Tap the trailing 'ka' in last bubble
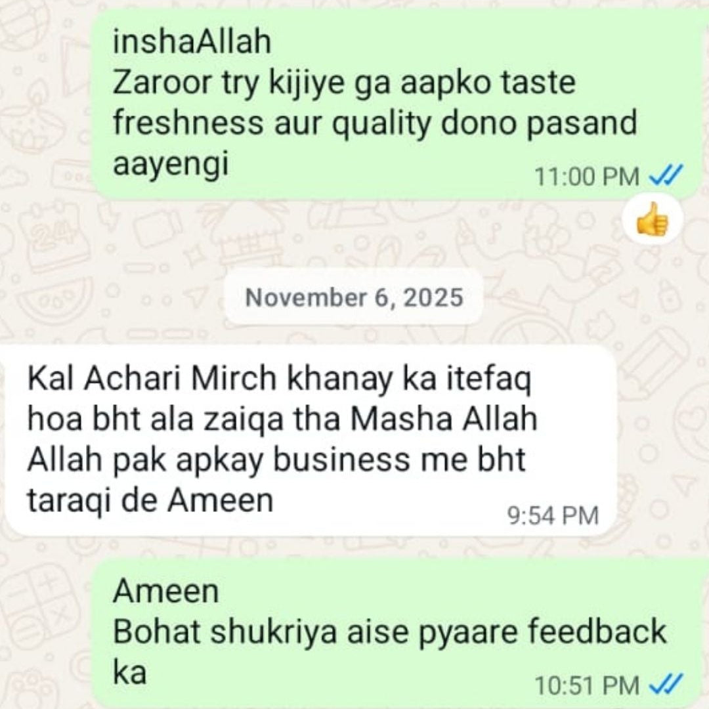This screenshot has height=709, width=709. click(129, 672)
